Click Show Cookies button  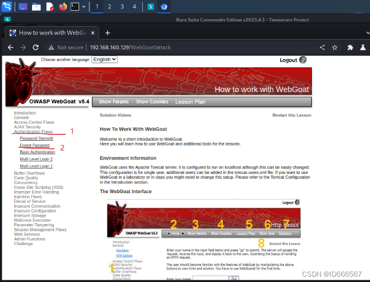(x=152, y=102)
